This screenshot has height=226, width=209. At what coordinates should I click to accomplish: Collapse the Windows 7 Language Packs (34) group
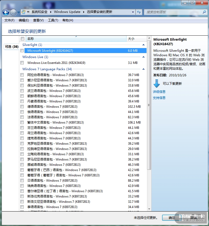coord(143,69)
